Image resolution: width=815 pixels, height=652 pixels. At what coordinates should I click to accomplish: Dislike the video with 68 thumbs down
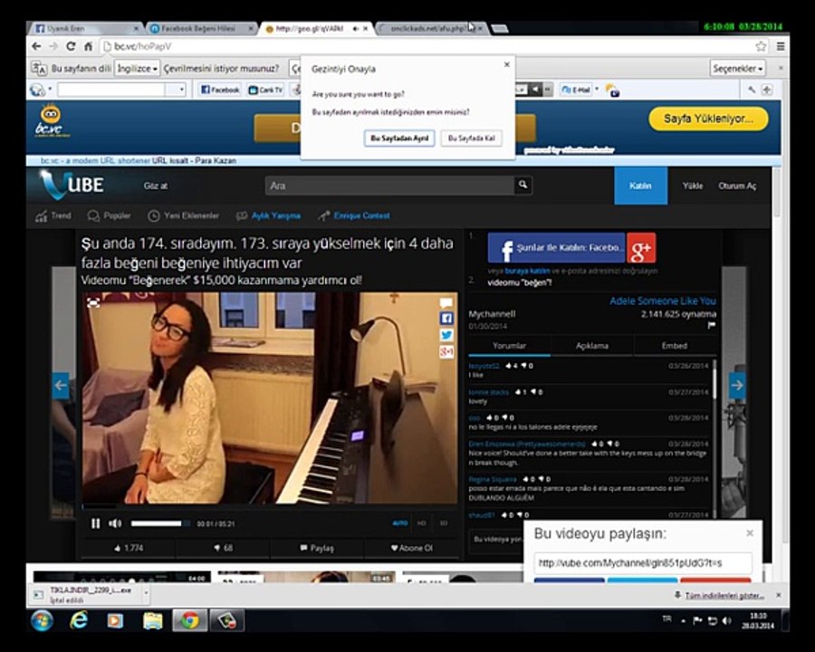coord(223,548)
